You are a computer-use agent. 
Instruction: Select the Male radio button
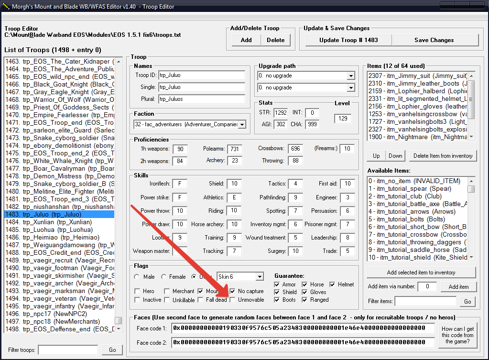pos(137,277)
